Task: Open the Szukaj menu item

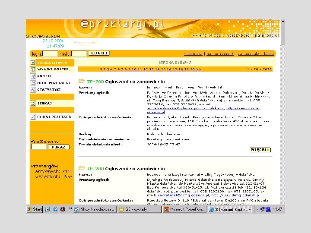Action: click(44, 103)
